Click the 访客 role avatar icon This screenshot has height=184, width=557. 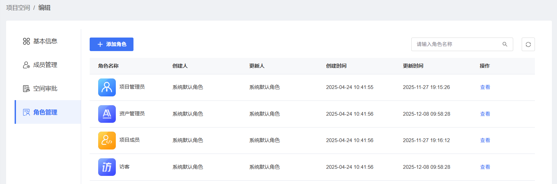point(107,167)
